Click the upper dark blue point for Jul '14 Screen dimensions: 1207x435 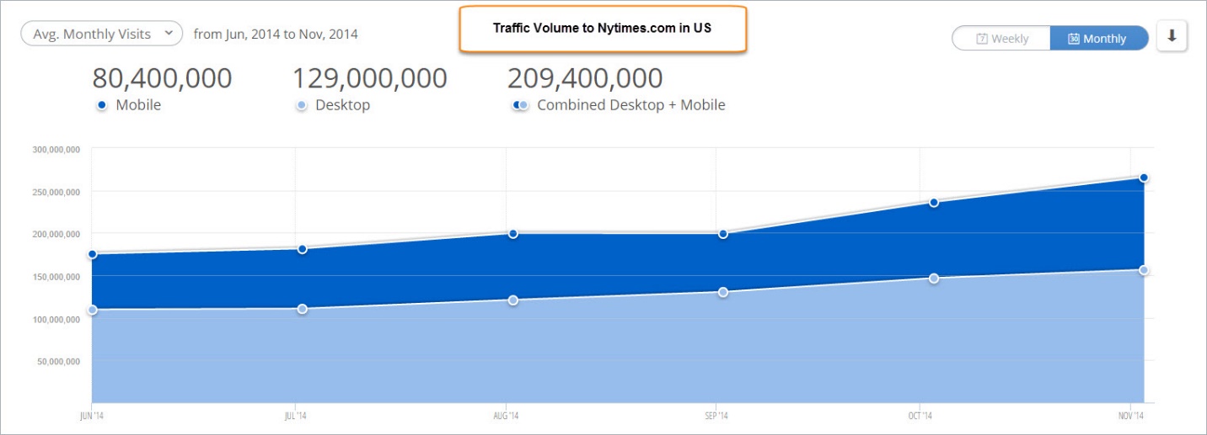(302, 249)
